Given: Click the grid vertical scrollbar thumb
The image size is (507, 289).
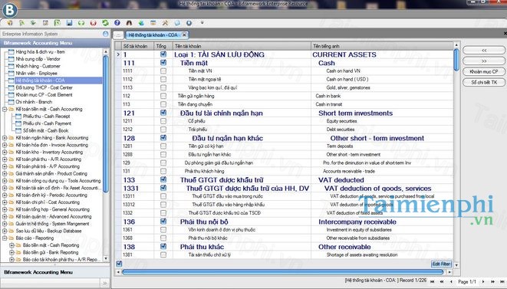Looking at the screenshot, I should 456,60.
